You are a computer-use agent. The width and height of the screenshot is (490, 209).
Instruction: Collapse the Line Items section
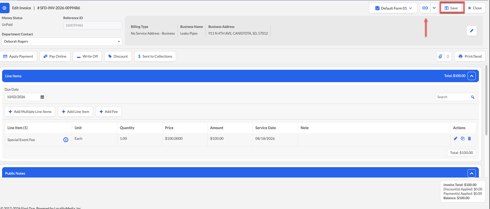click(472, 76)
